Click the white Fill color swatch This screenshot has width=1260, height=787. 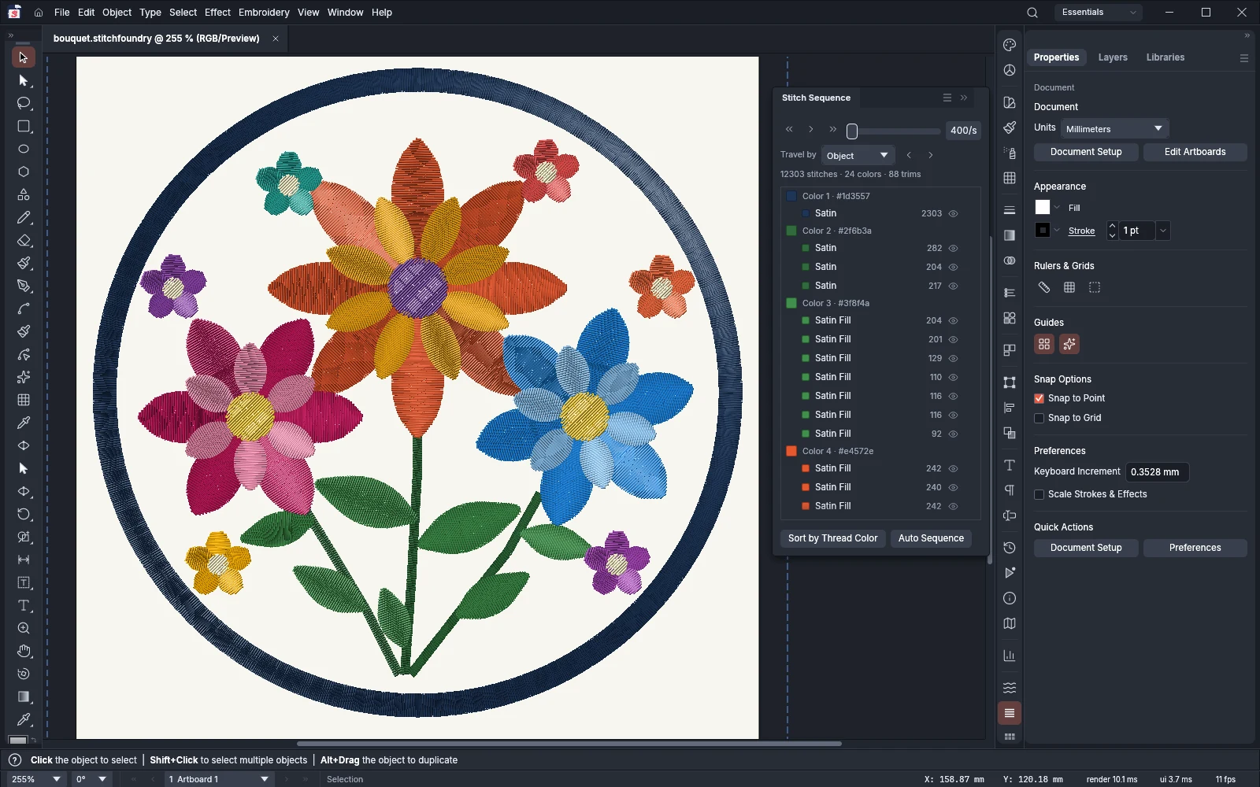(1042, 208)
